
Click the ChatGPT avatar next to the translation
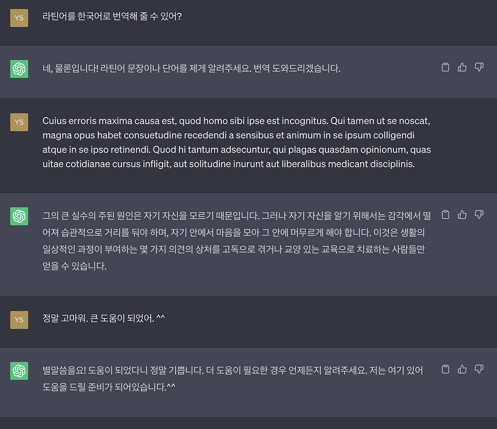pos(19,216)
